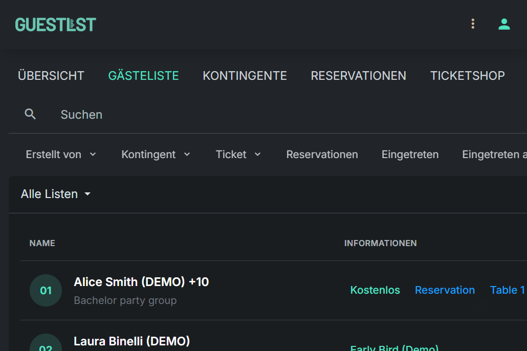
Task: Switch to the Gästeliste tab
Action: point(143,76)
